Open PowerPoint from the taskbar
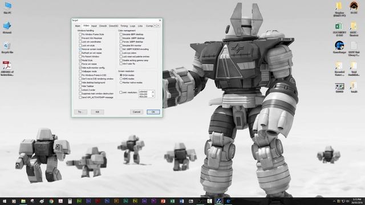This screenshot has width=365, height=205. [163, 201]
